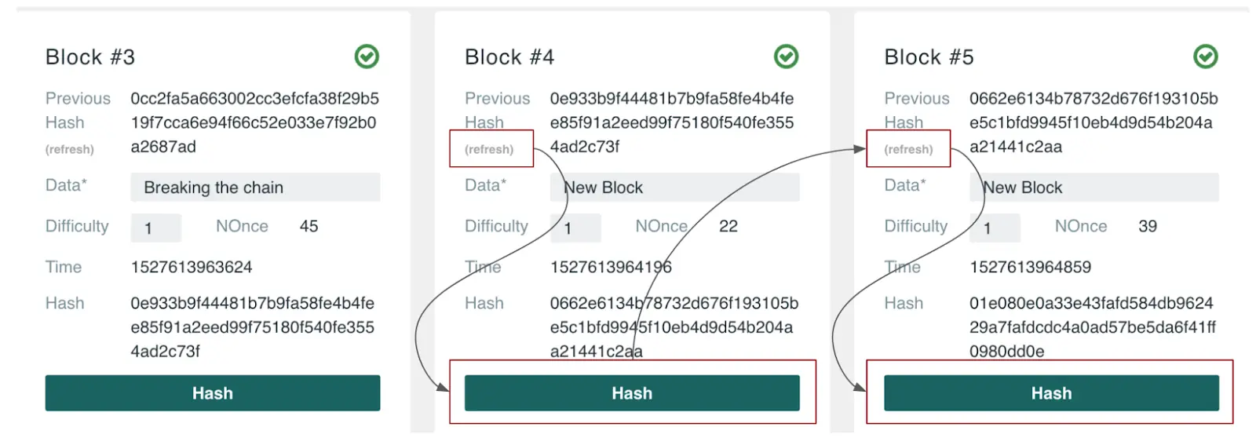Select the time value 1527613963624
The image size is (1256, 445).
192,267
